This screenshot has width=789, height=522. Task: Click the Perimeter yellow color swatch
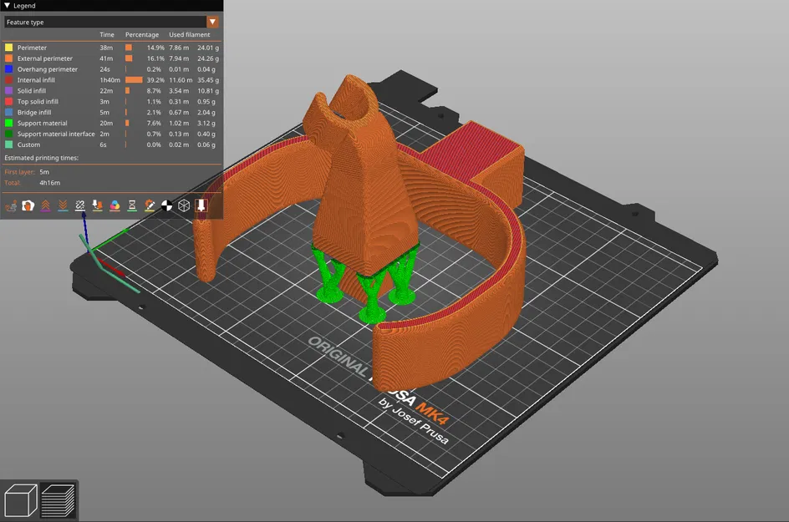(8, 48)
